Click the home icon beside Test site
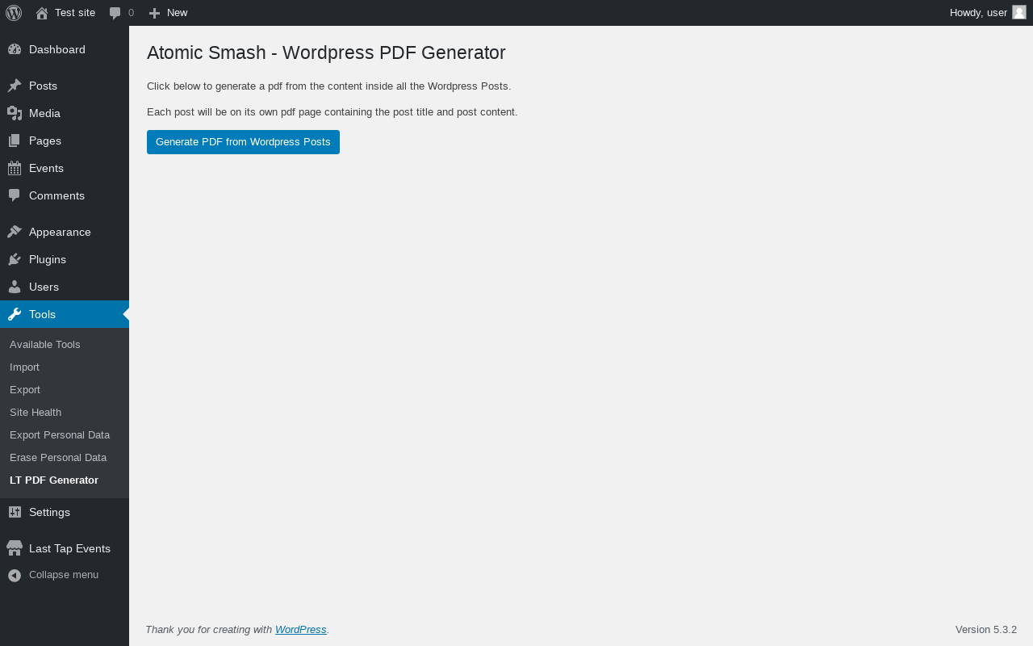1033x646 pixels. tap(42, 13)
